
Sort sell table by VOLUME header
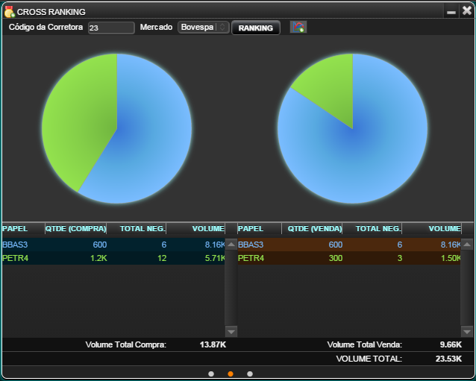pyautogui.click(x=432, y=228)
